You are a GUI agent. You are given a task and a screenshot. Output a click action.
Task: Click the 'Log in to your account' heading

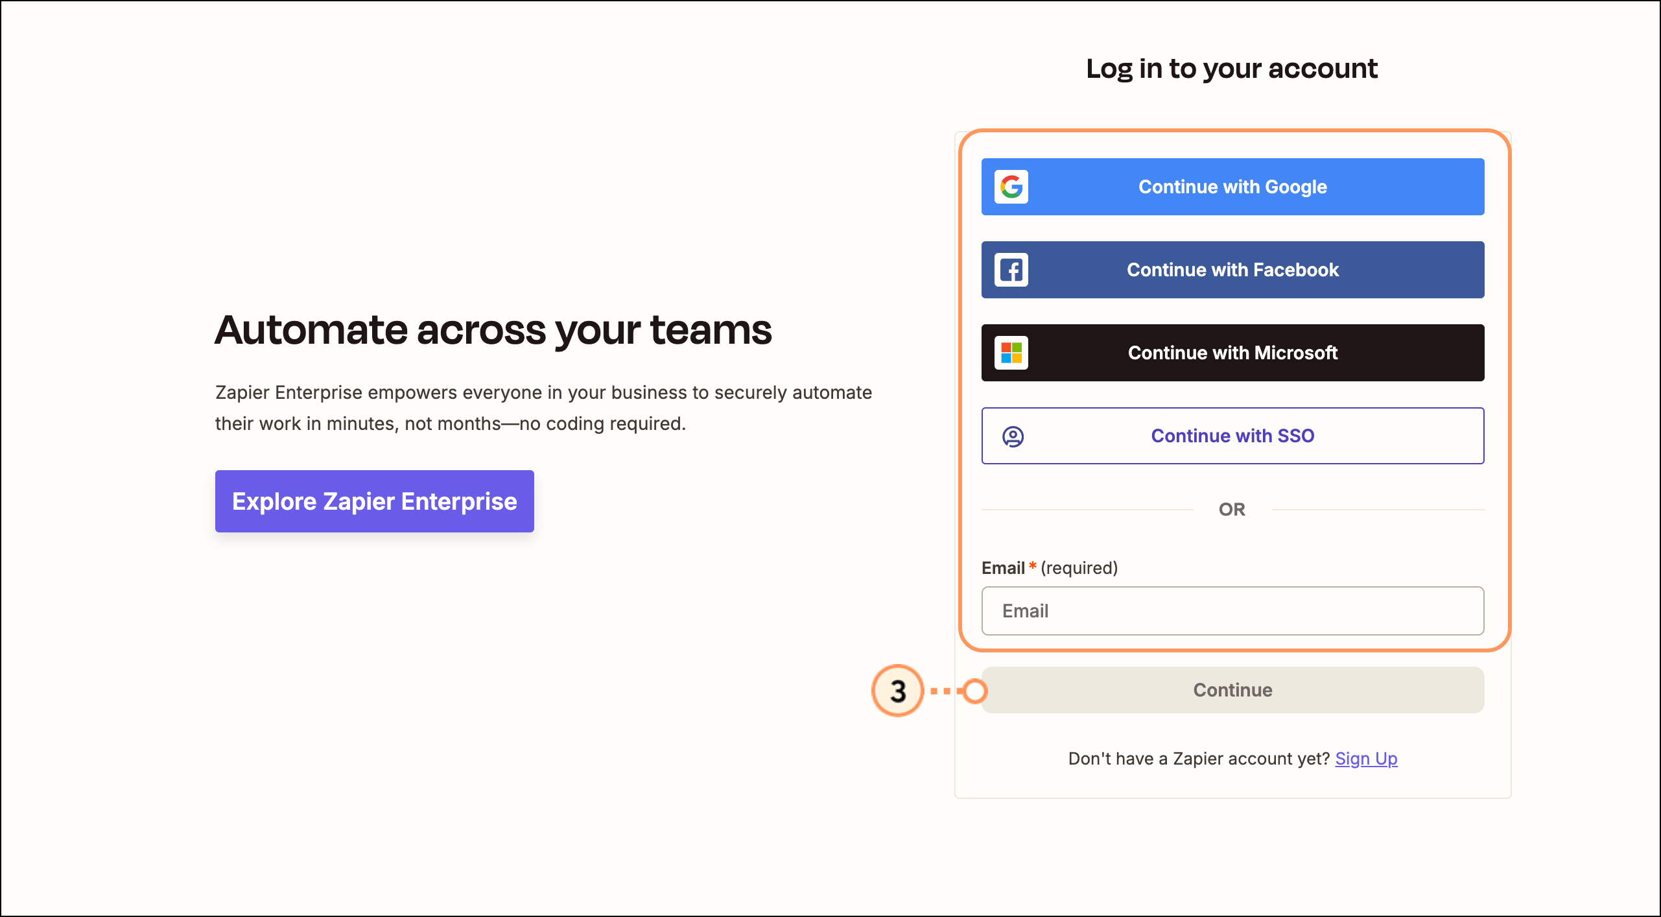pos(1232,69)
